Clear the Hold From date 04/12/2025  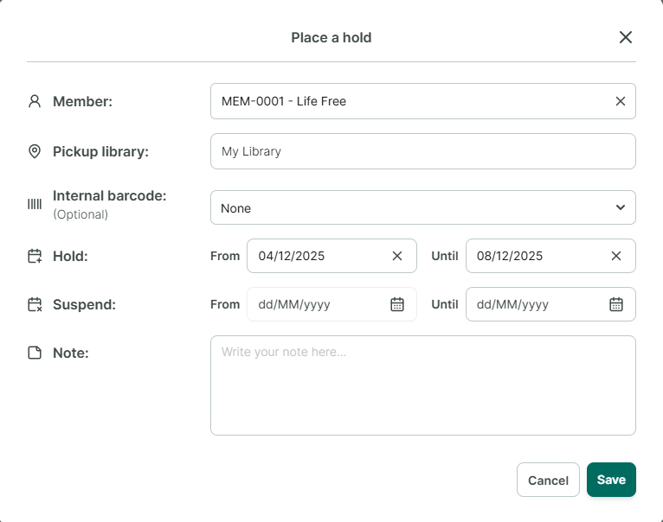pyautogui.click(x=397, y=256)
